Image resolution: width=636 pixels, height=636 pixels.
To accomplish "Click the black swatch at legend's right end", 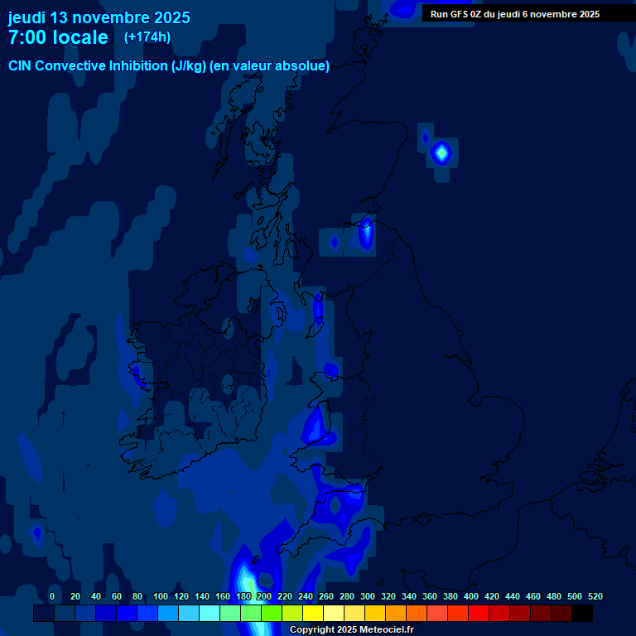I will [582, 614].
